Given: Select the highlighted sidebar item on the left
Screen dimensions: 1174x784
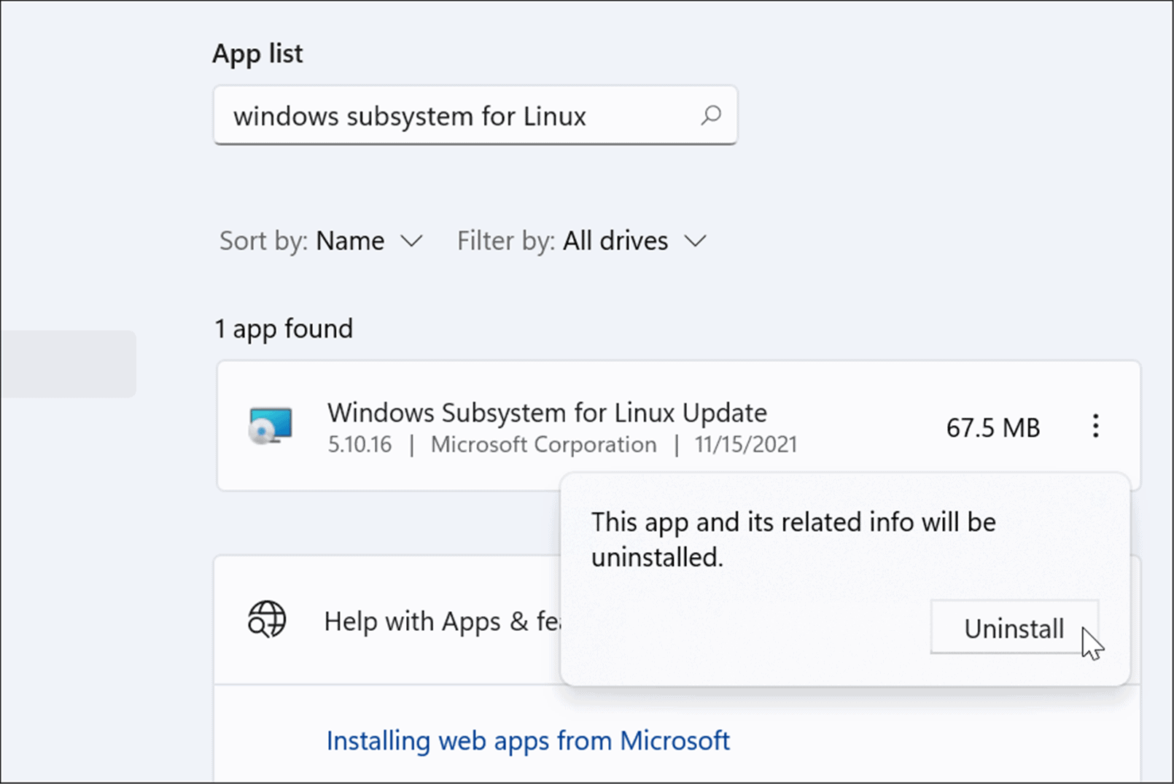Looking at the screenshot, I should point(68,364).
